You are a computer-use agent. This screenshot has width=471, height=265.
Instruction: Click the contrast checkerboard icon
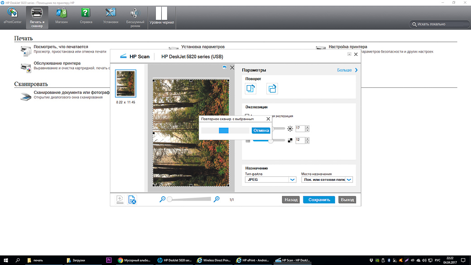[x=290, y=140]
